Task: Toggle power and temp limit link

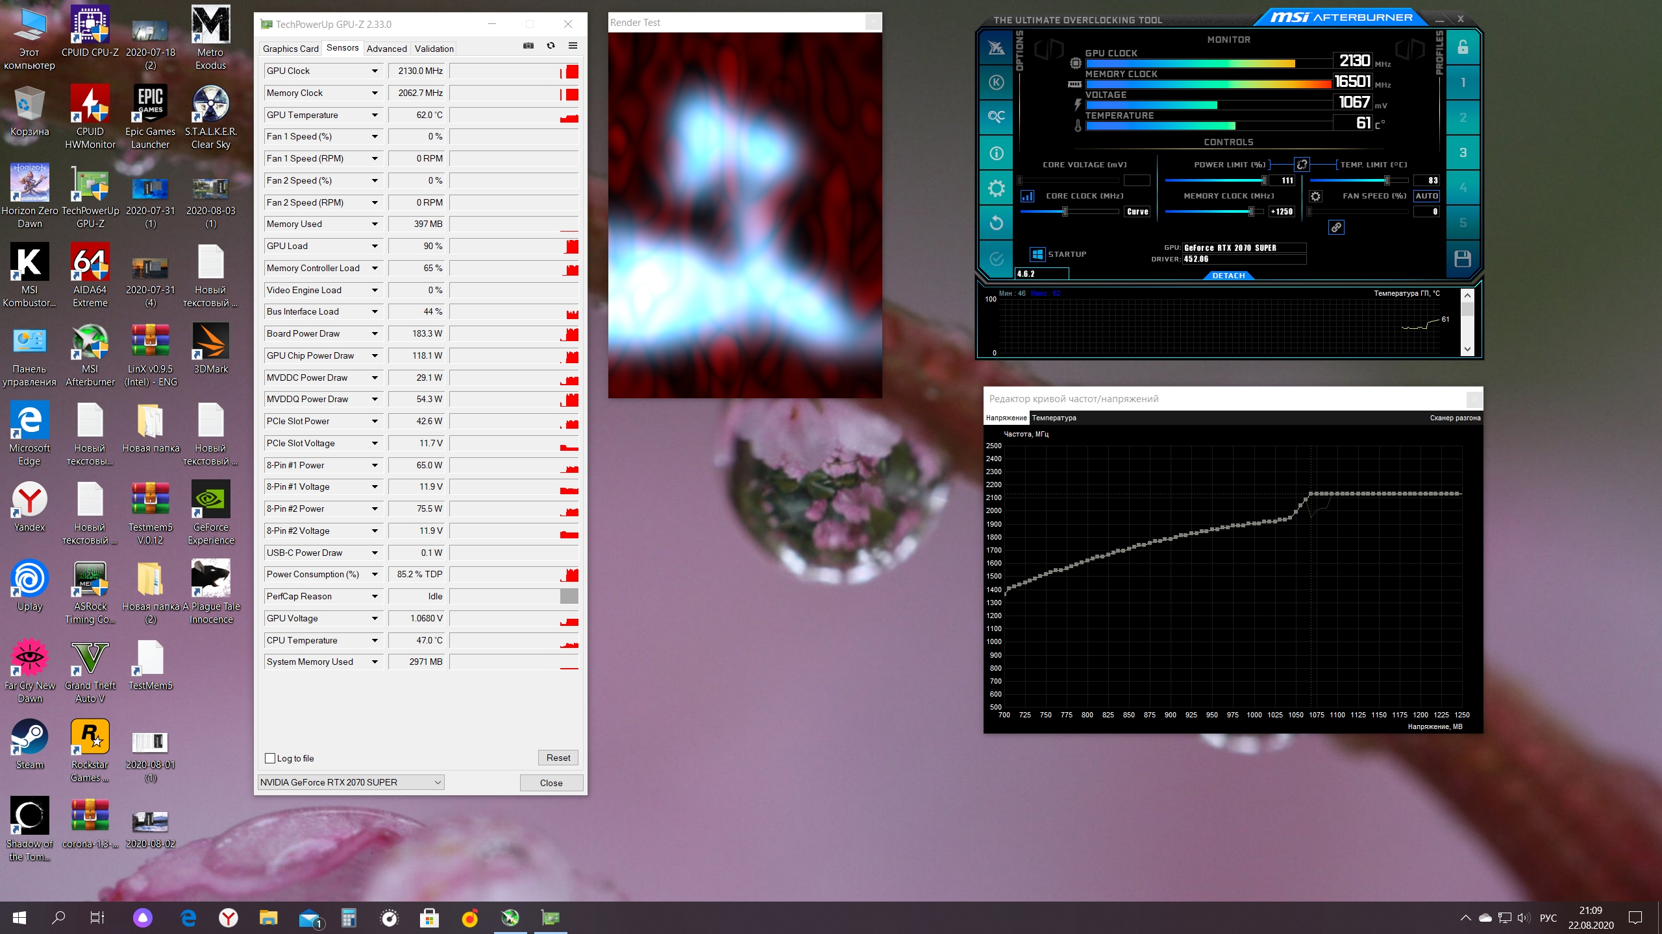Action: coord(1302,165)
